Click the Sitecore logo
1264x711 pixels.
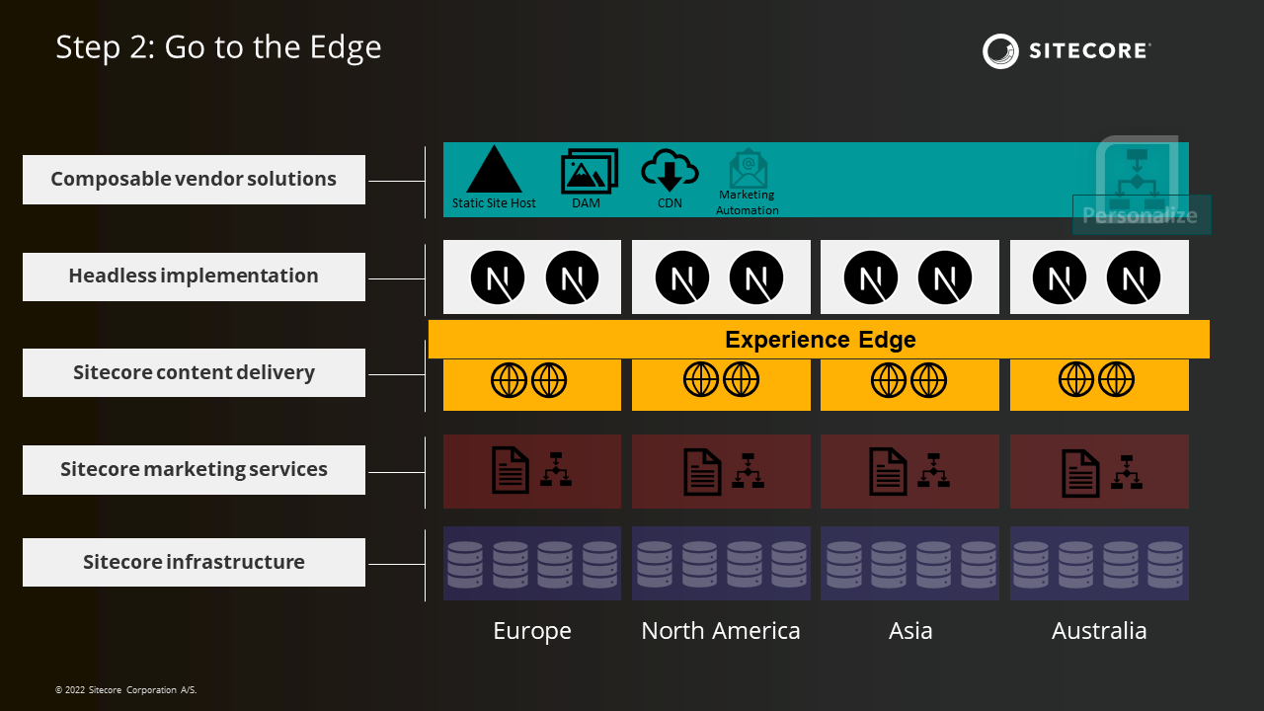pos(1066,50)
